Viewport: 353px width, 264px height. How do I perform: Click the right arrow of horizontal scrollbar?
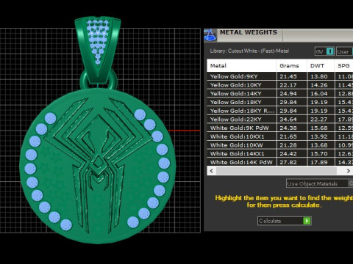pos(348,171)
